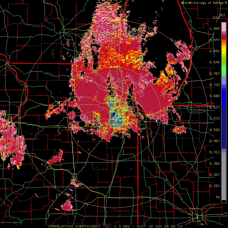Click the light pink top segment of color scale

(224, 27)
